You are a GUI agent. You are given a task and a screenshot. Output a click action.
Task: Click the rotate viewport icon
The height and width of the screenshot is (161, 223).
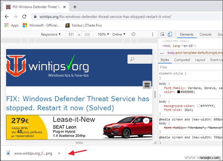coord(133,34)
